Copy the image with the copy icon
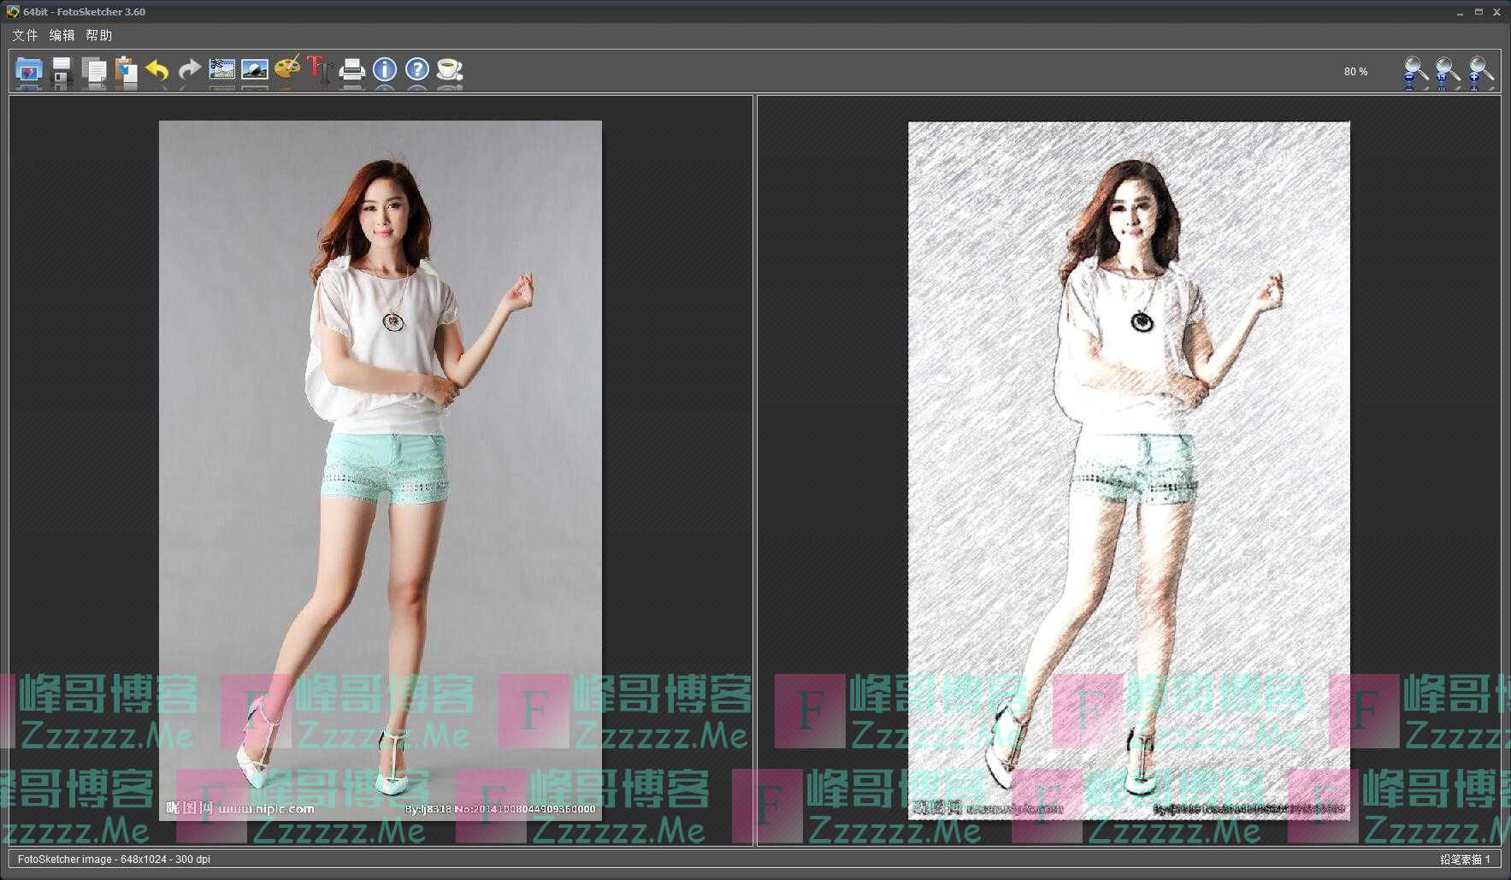Viewport: 1511px width, 880px height. pyautogui.click(x=93, y=69)
